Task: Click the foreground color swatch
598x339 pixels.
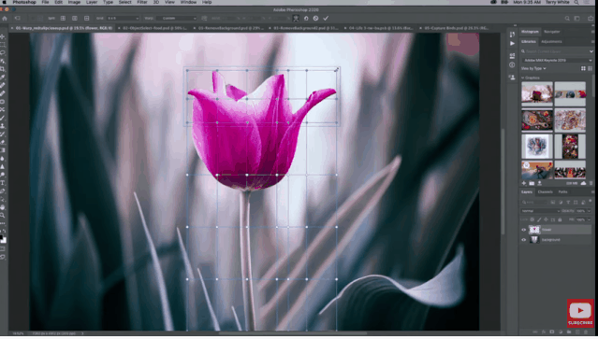Action: [x=2, y=238]
